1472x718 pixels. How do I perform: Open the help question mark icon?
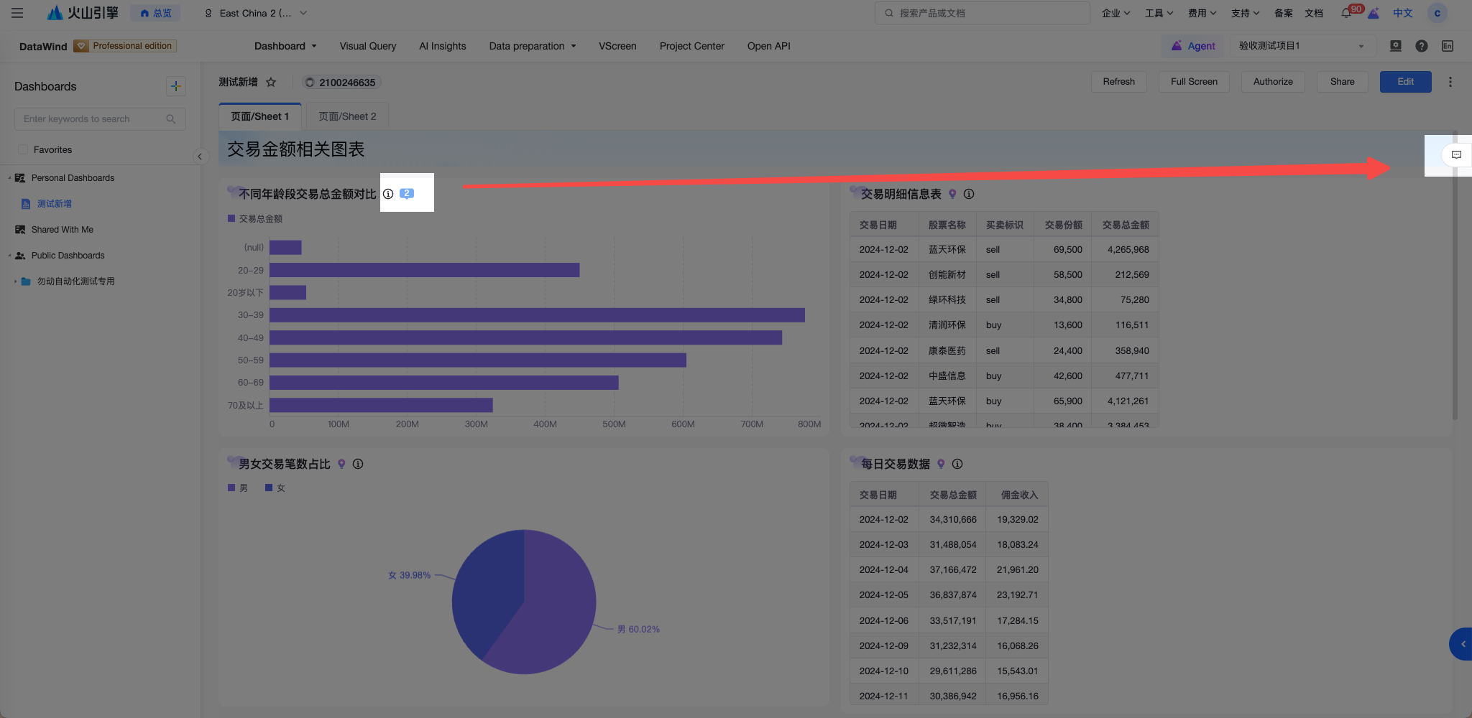coord(1422,46)
